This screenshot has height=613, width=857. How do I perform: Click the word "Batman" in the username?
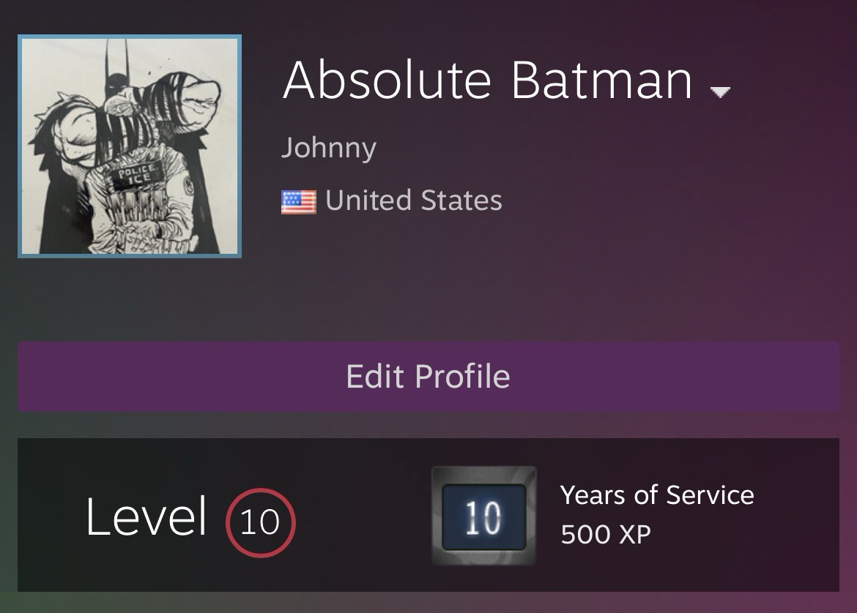coord(601,80)
